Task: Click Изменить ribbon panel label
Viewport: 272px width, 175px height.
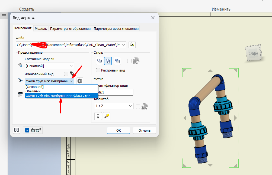Action: [221, 9]
